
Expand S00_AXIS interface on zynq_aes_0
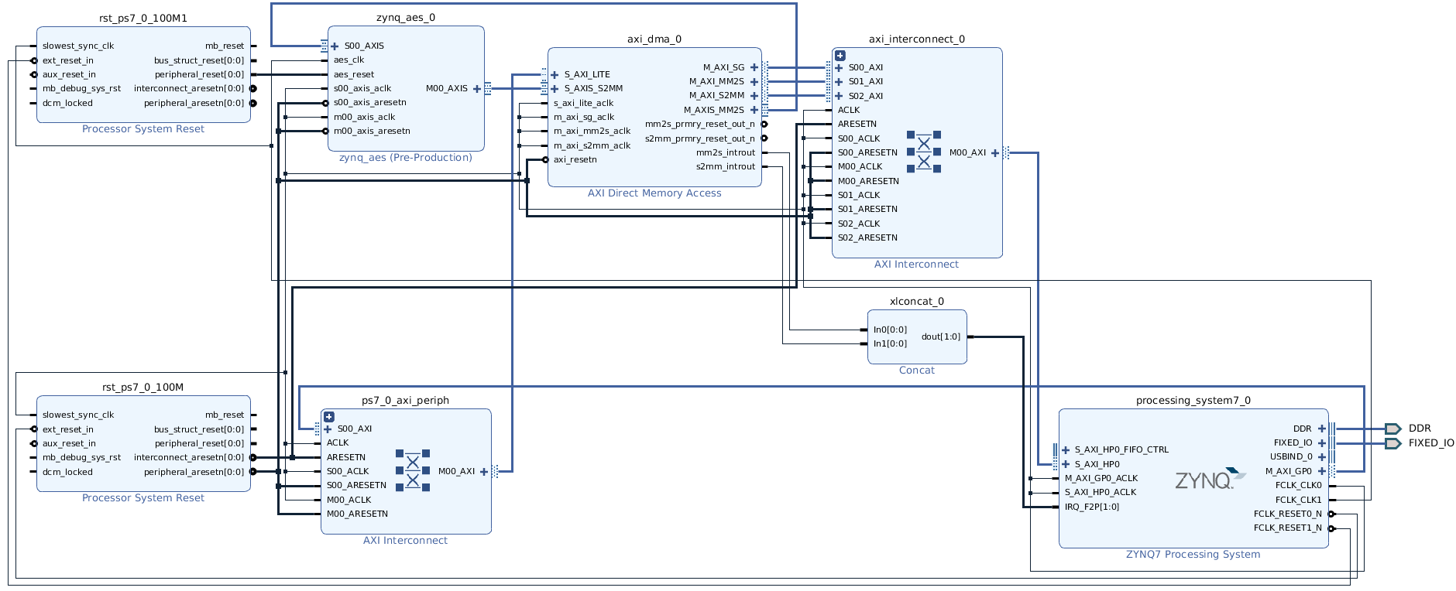[x=335, y=46]
